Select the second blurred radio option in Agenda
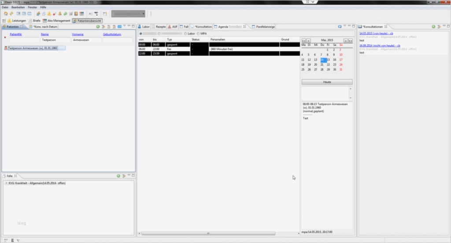 point(170,33)
